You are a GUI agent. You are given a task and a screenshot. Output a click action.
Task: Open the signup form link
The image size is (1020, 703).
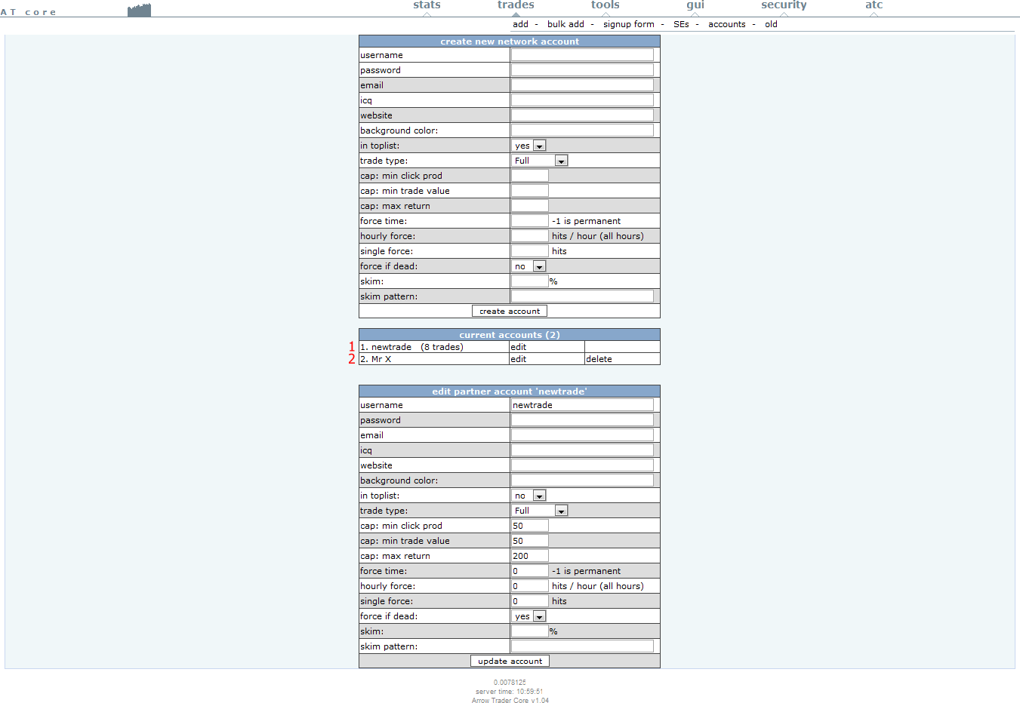click(629, 24)
